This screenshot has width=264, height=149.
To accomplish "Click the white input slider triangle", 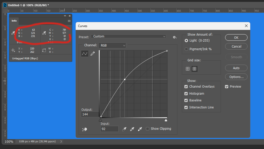I will [166, 120].
